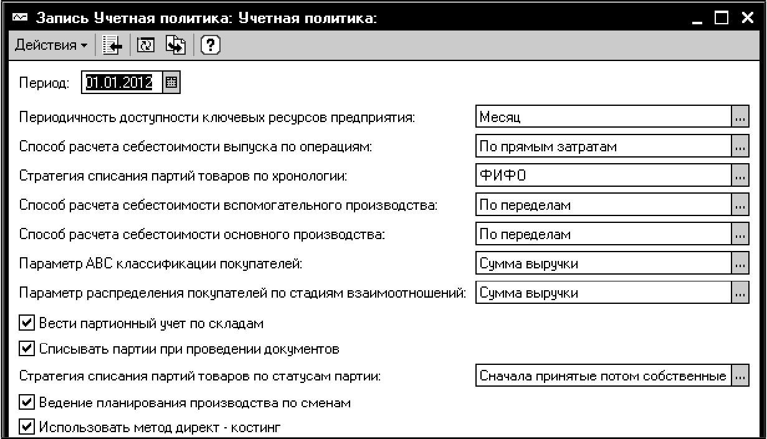Minimize the Учетная политика window
This screenshot has width=767, height=439.
[x=698, y=19]
